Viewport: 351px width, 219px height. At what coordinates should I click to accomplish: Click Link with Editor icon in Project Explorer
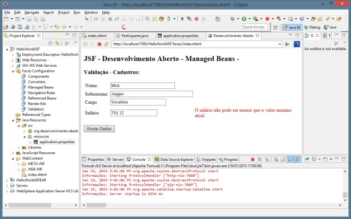58,43
